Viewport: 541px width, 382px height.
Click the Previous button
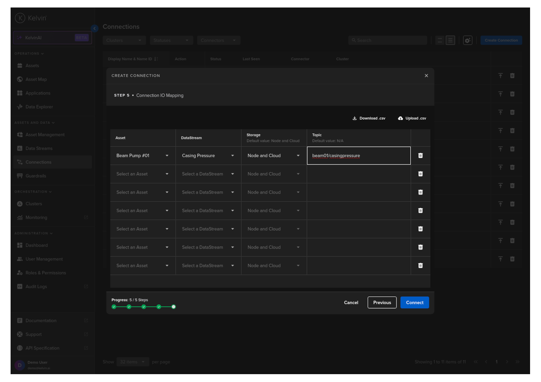(x=382, y=303)
